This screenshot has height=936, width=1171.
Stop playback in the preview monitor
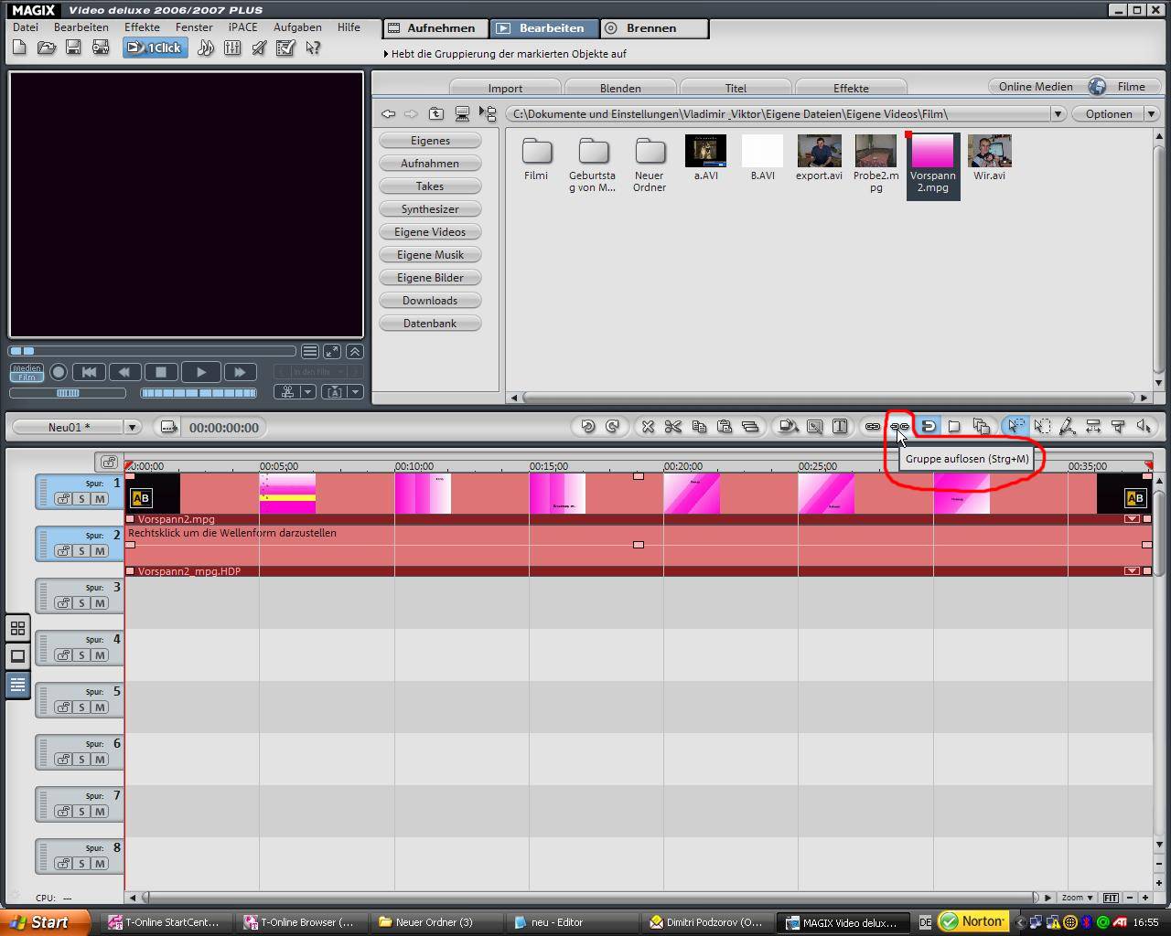click(161, 372)
